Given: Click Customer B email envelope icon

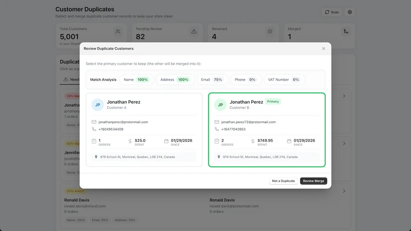Looking at the screenshot, I should point(216,122).
